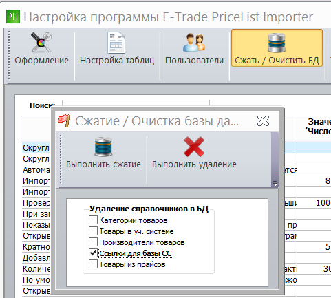This screenshot has height=298, width=331.
Task: Close the Сжатие / Очистка базы dialog
Action: 263,120
